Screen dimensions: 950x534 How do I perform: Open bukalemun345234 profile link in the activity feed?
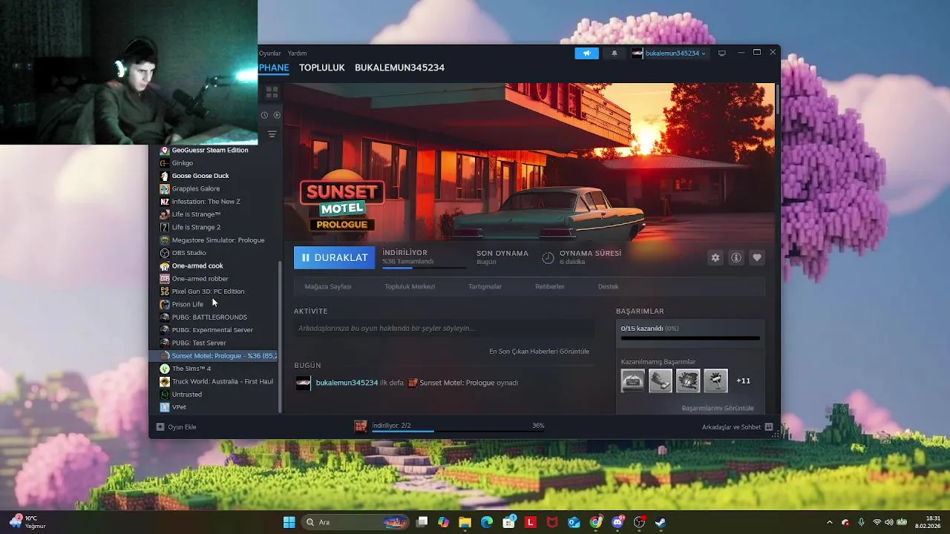pyautogui.click(x=347, y=383)
